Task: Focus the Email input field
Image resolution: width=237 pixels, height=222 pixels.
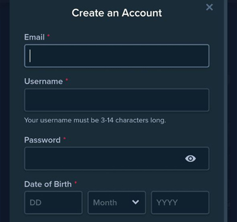Action: (117, 56)
